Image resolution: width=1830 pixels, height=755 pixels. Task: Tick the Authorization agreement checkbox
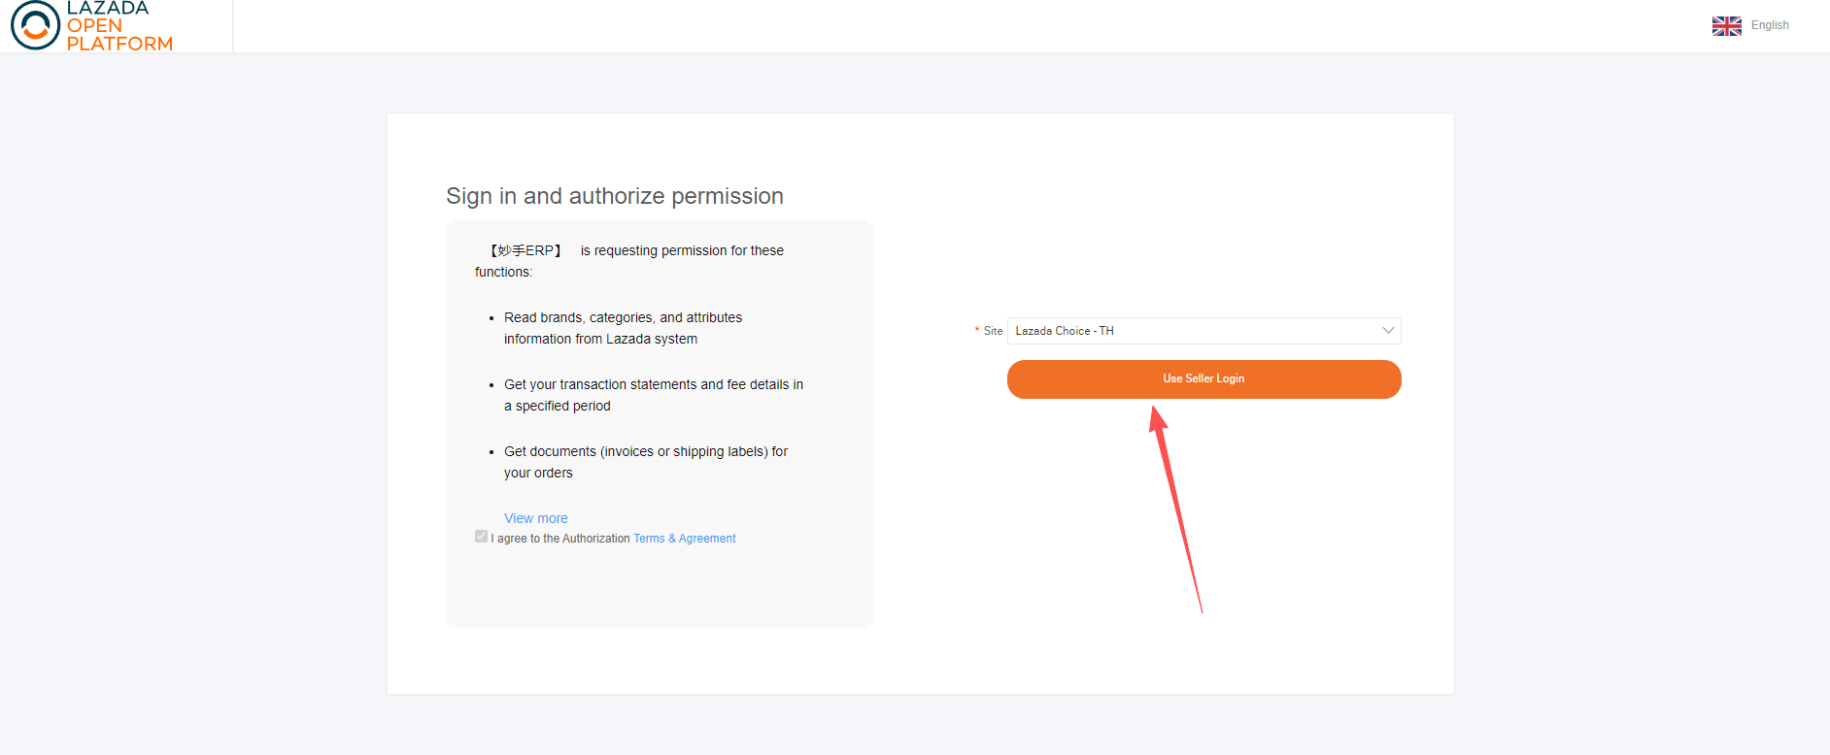coord(481,537)
